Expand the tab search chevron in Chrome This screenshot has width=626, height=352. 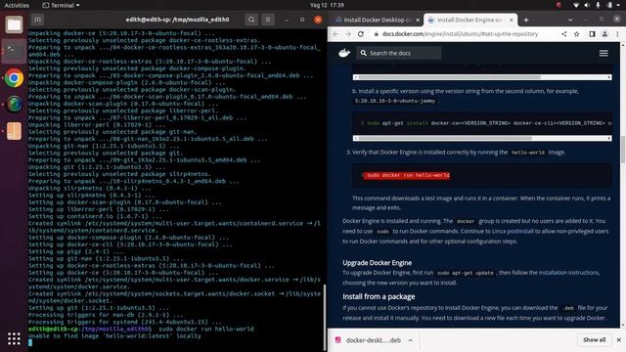[570, 20]
